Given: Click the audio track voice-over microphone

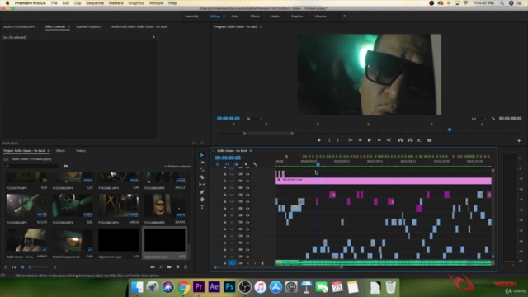Looking at the screenshot, I should click(x=262, y=263).
